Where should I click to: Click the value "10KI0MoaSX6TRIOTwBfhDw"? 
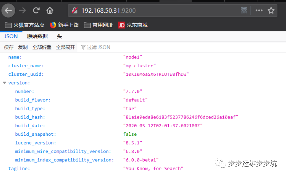pyautogui.click(x=156, y=74)
